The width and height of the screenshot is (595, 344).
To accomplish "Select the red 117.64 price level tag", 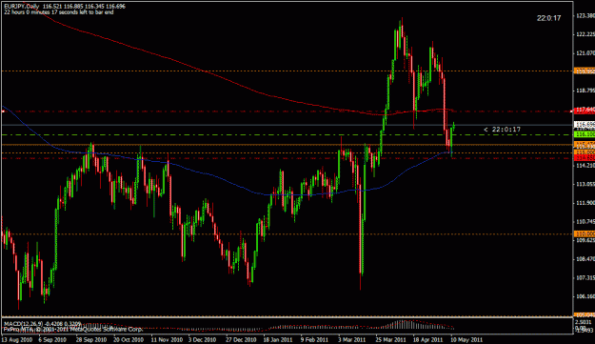I will [x=585, y=111].
